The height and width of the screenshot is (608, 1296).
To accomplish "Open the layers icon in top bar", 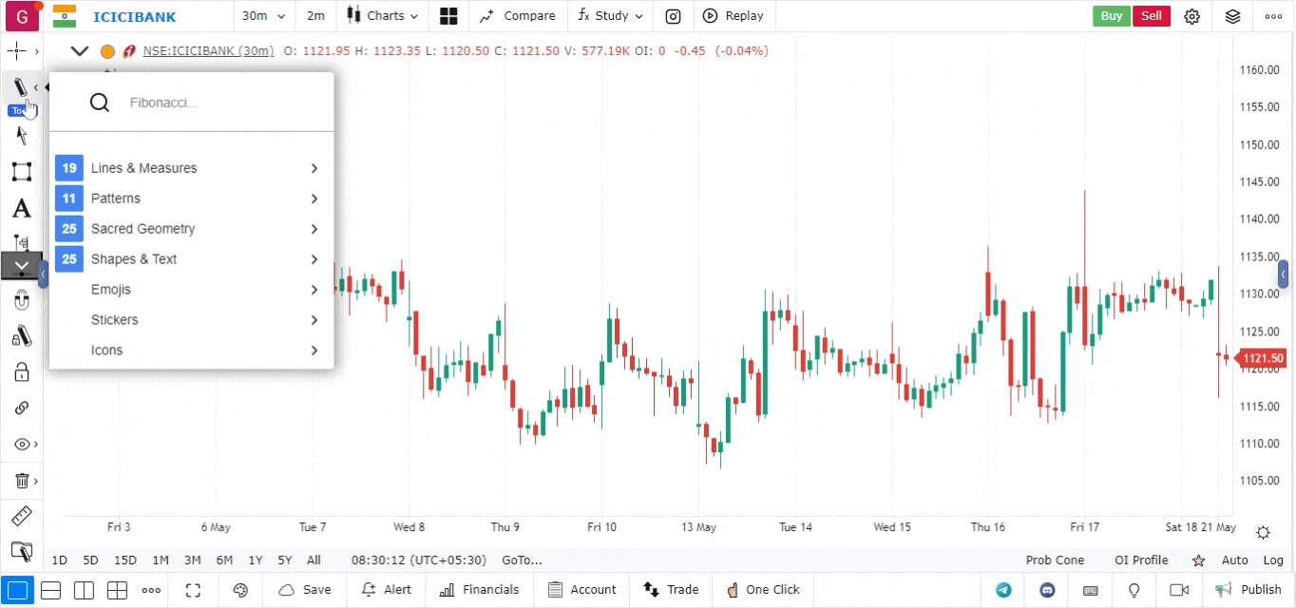I will (x=1232, y=16).
